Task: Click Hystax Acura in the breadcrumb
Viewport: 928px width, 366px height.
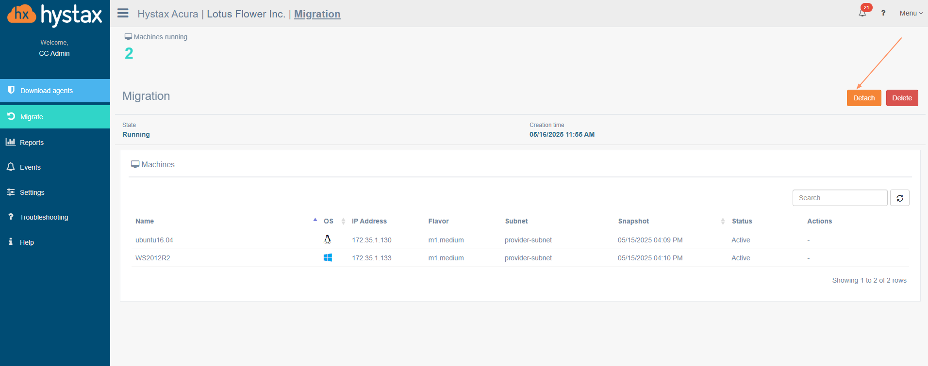Action: point(168,14)
